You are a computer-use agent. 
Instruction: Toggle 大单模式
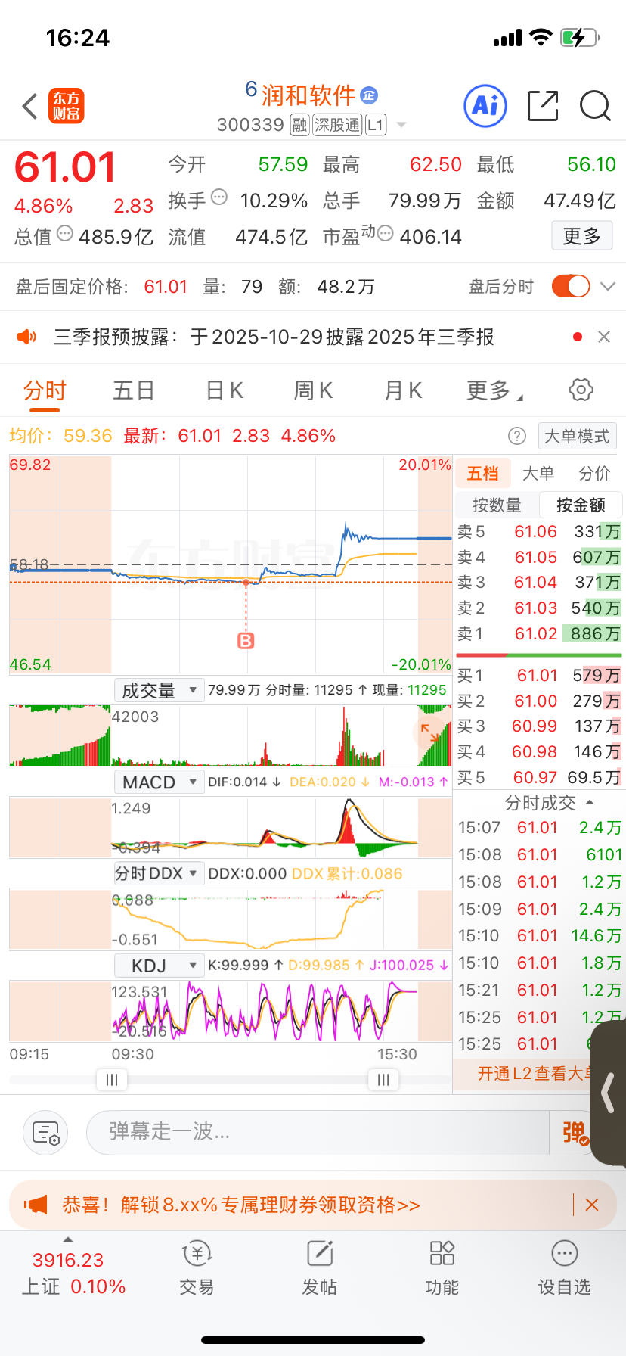(577, 436)
